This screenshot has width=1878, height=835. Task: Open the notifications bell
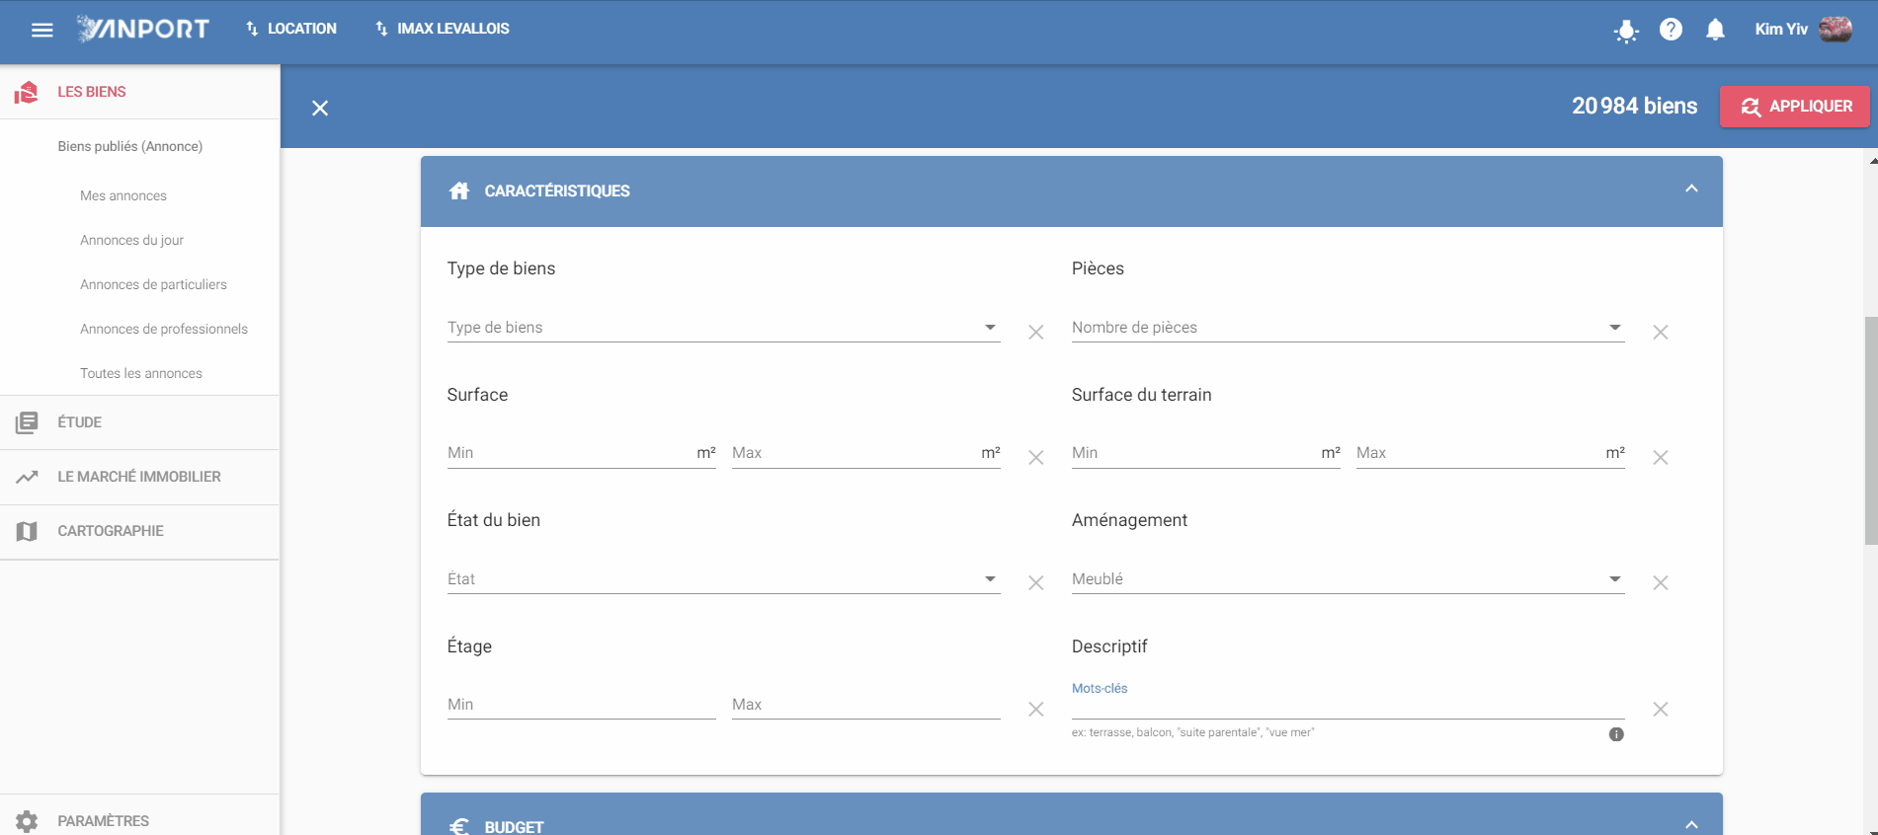1715,30
